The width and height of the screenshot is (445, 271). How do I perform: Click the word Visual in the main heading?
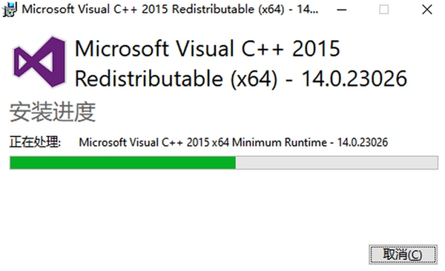pyautogui.click(x=205, y=48)
